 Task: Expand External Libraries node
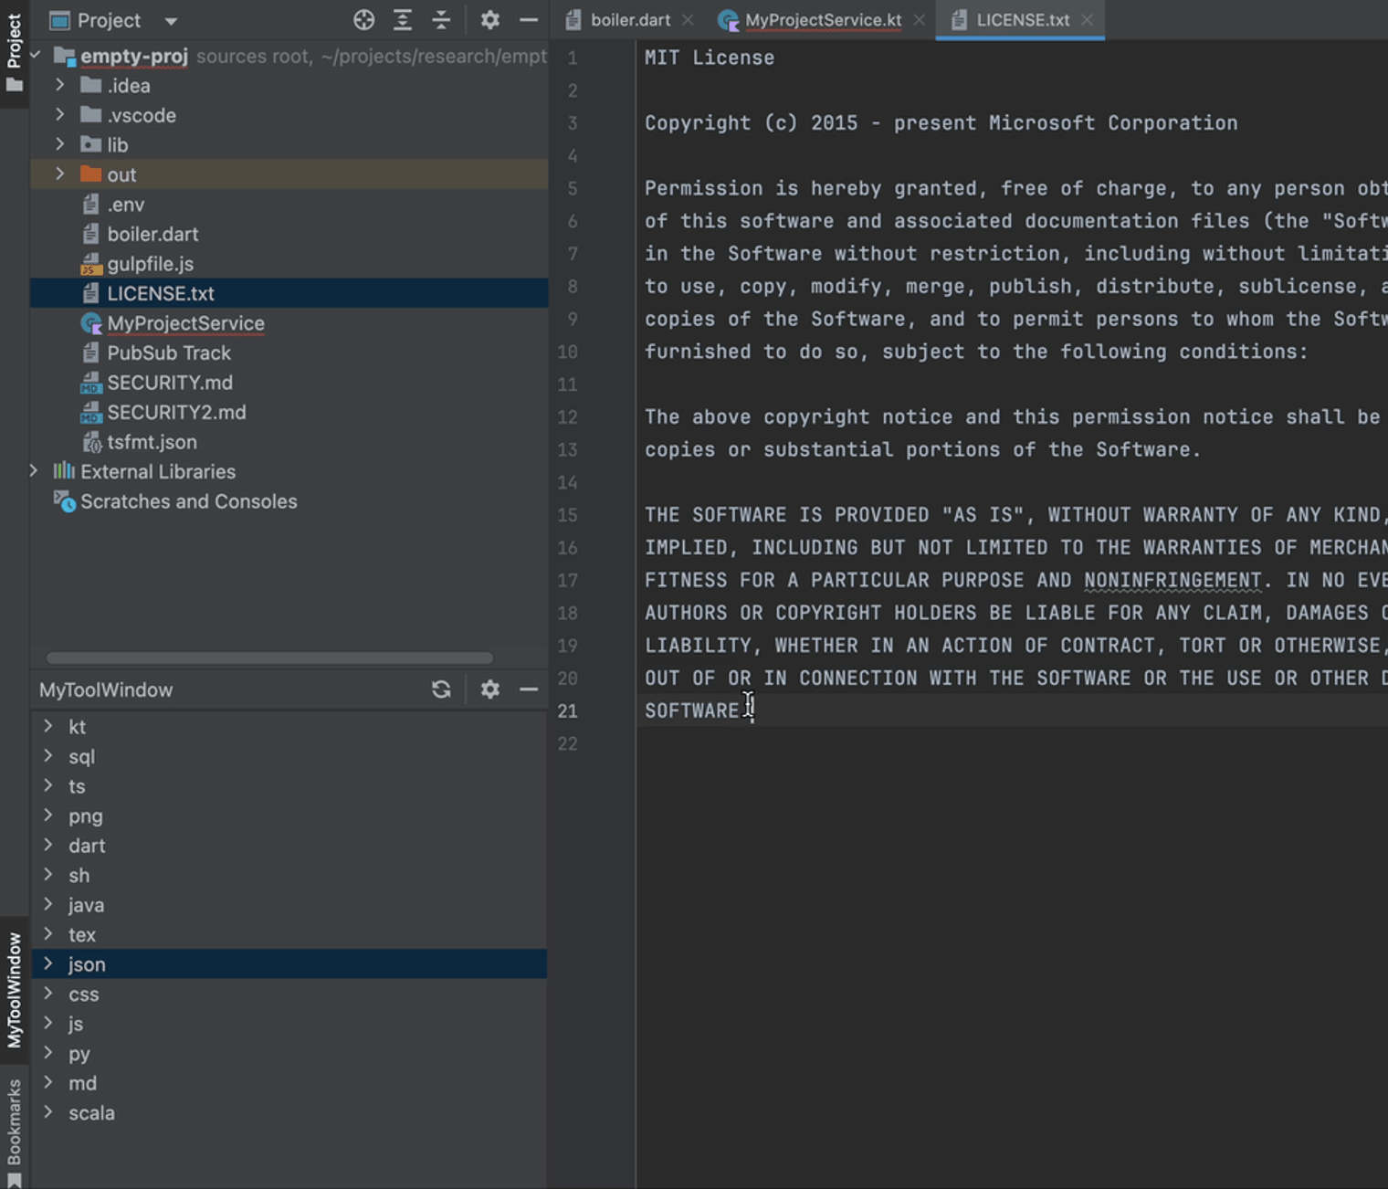click(x=35, y=471)
